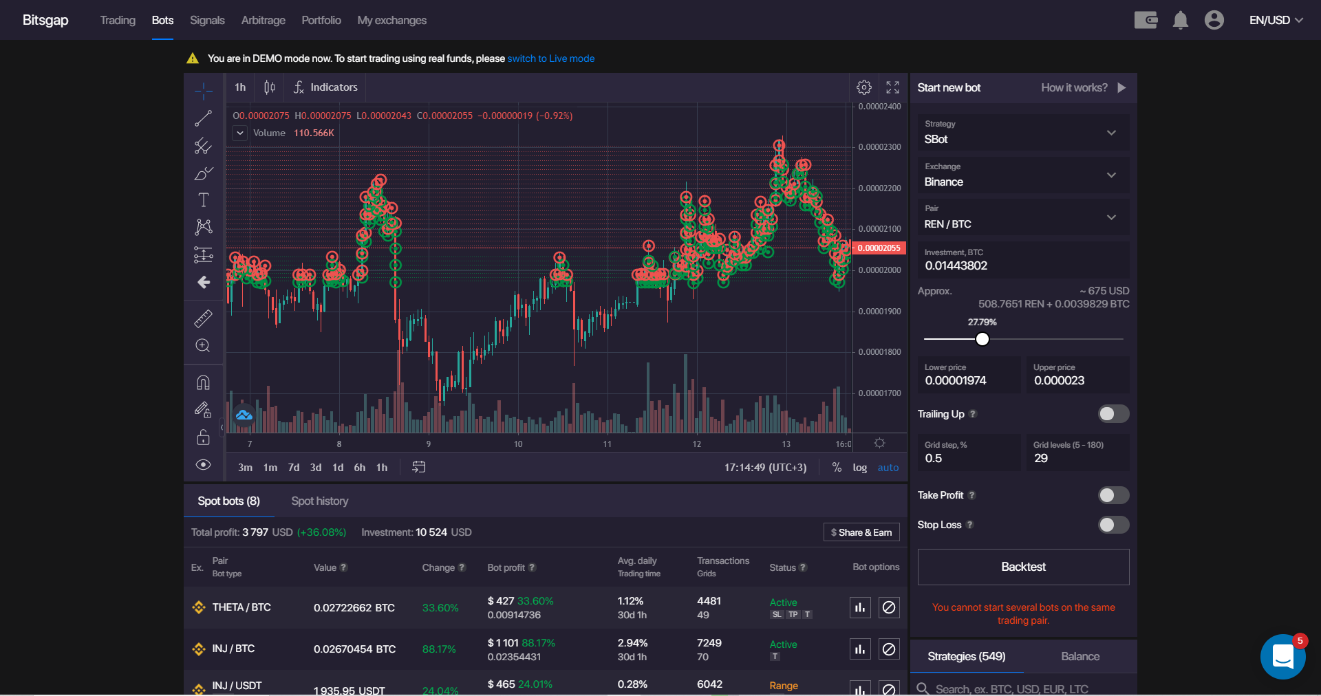
Task: Select the trend line drawing tool
Action: [203, 118]
